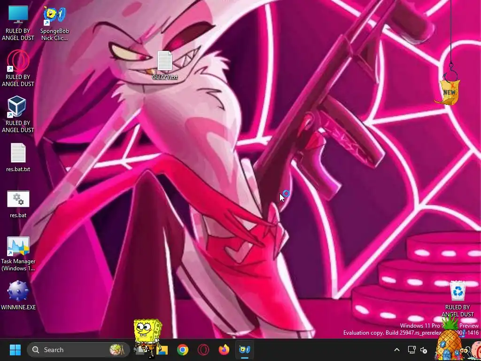Click the 'SpongeBob Nick Clic...' label
The image size is (481, 361).
pyautogui.click(x=54, y=34)
